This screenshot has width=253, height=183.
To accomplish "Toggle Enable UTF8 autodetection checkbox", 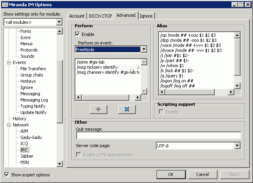I will 78,155.
